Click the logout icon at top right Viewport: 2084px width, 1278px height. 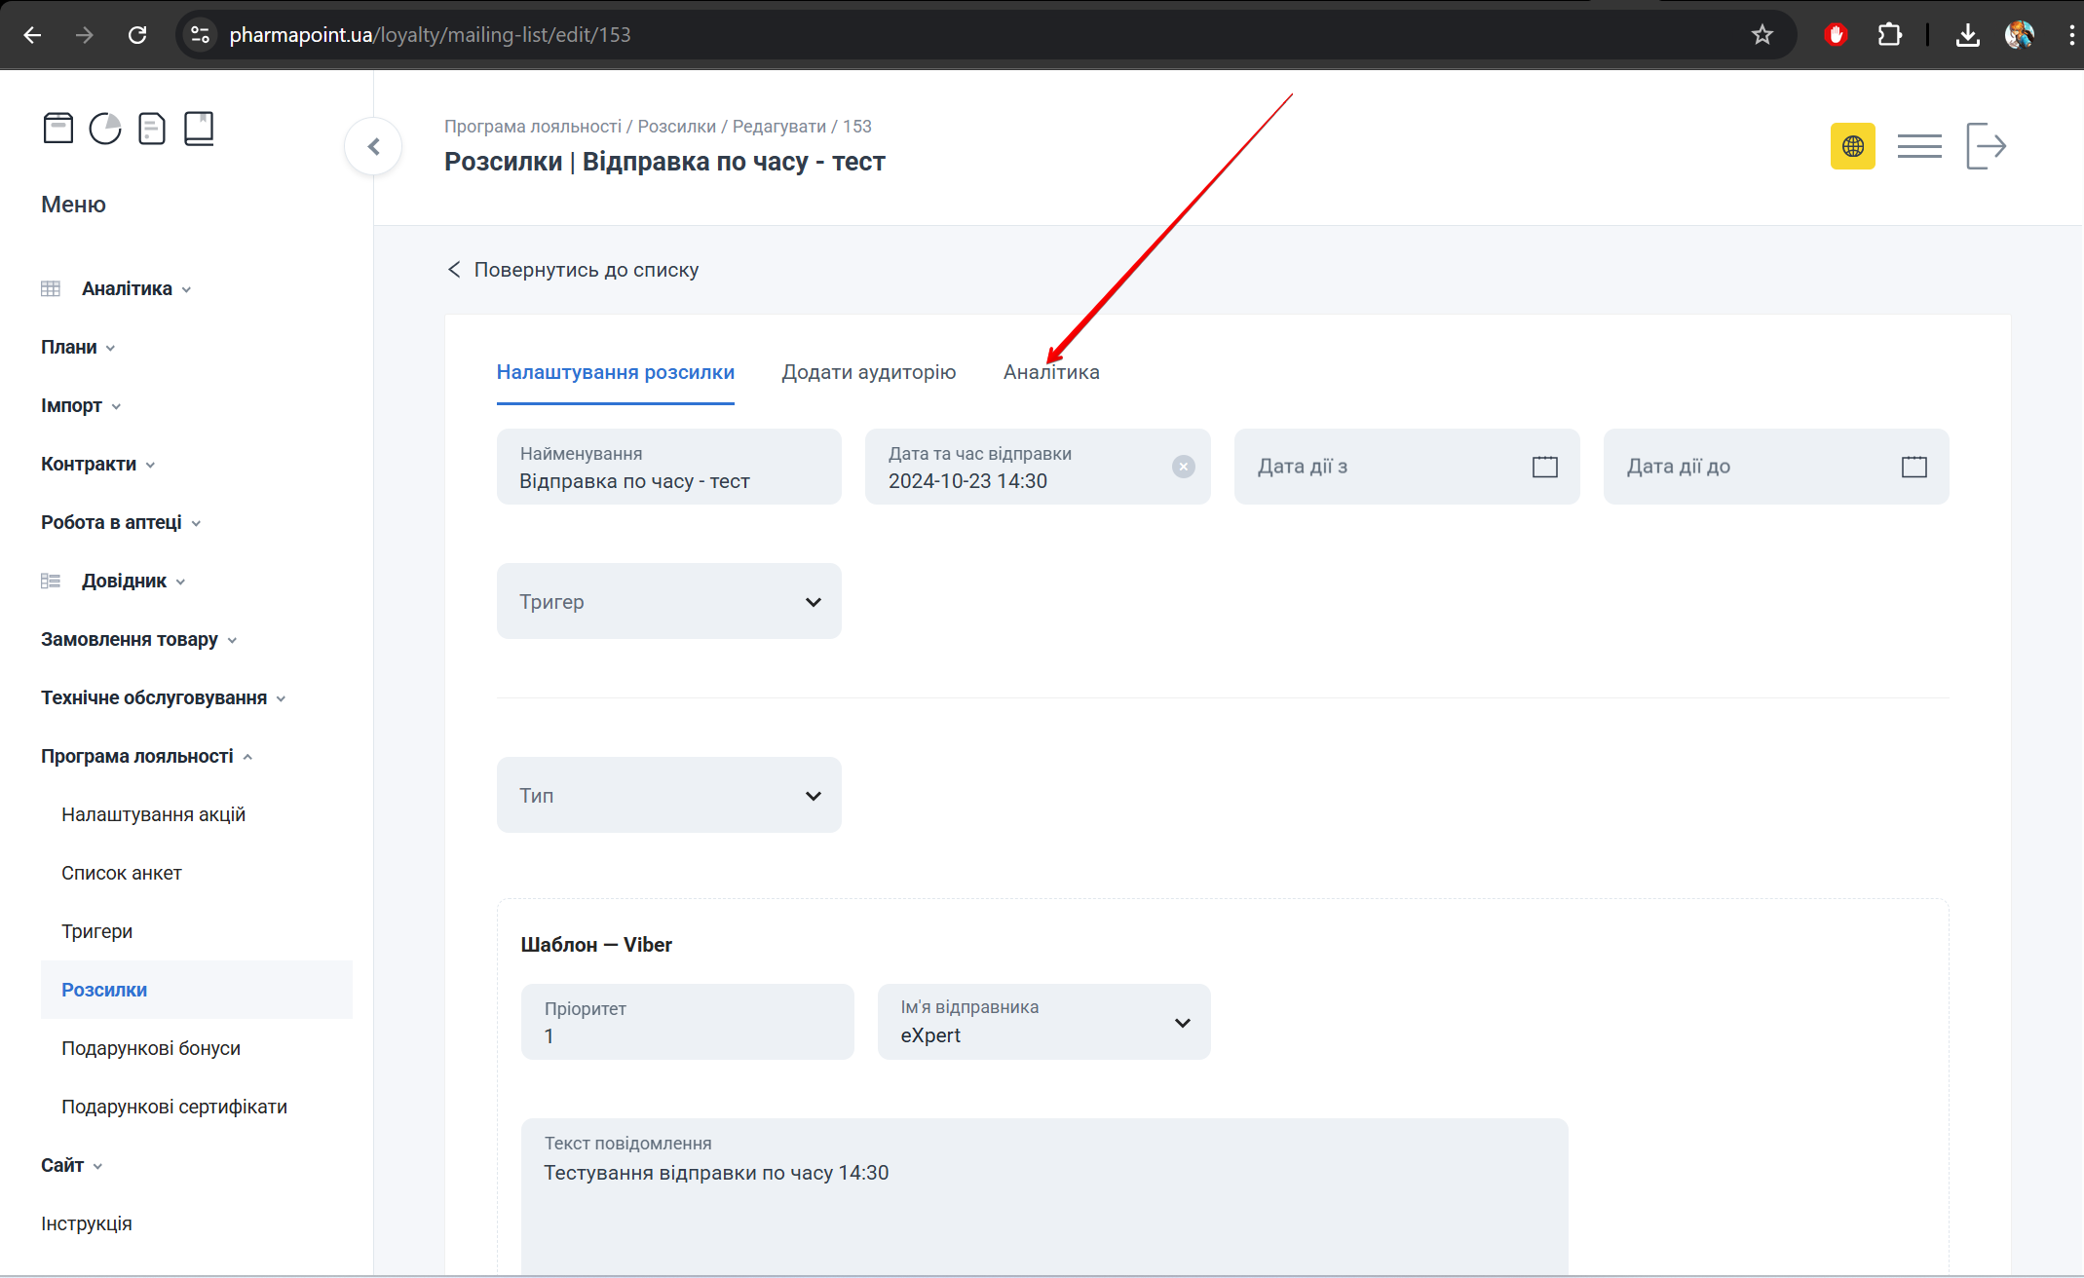click(1986, 146)
